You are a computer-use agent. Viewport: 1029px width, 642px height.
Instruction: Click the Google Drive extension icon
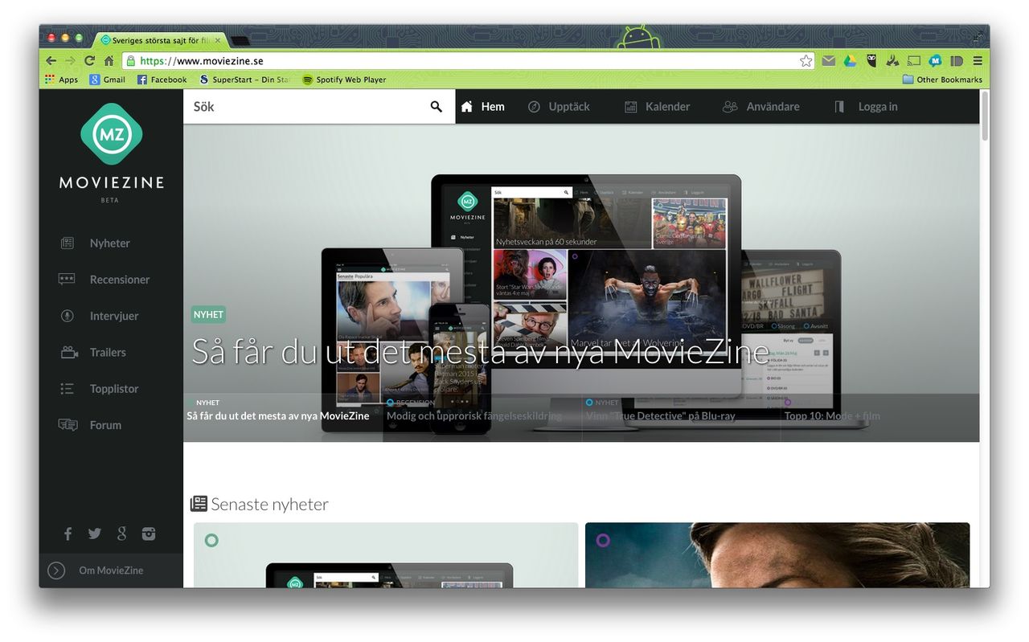(x=850, y=61)
